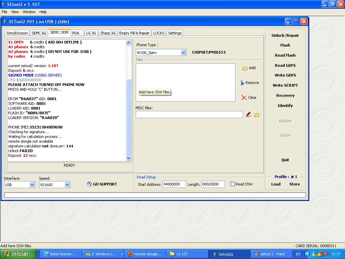Click the GO SUPPORT icon
This screenshot has height=259, width=345.
click(89, 184)
